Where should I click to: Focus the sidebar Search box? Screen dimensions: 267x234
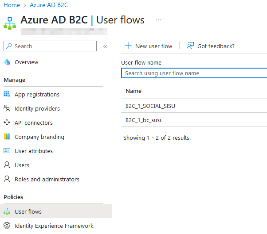point(50,46)
